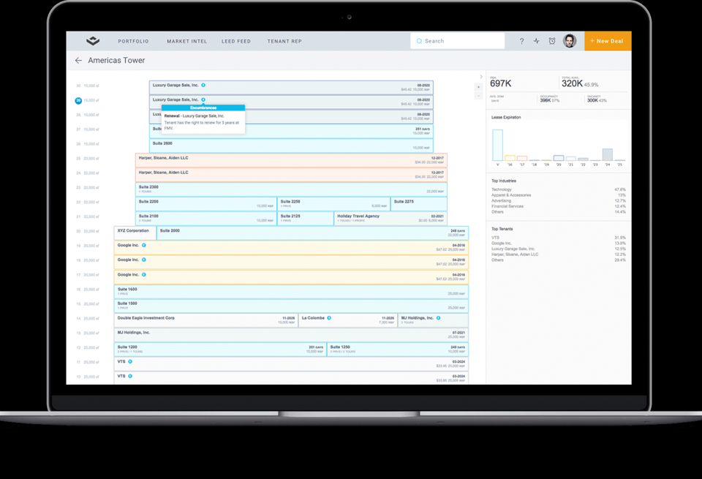Open the Market Intel menu
The image size is (702, 479).
pyautogui.click(x=187, y=41)
